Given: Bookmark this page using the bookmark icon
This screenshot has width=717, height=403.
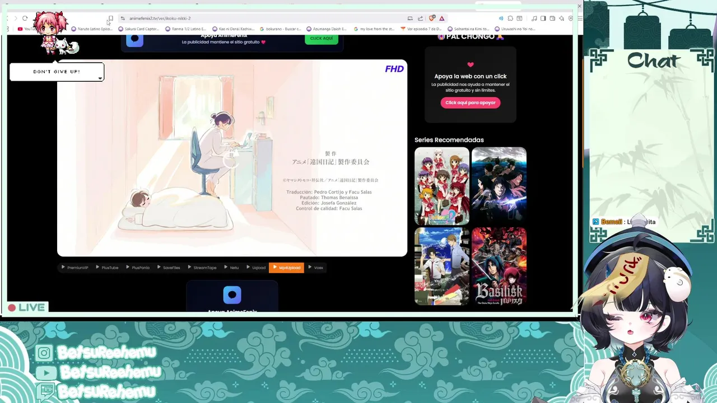Looking at the screenshot, I should [111, 18].
